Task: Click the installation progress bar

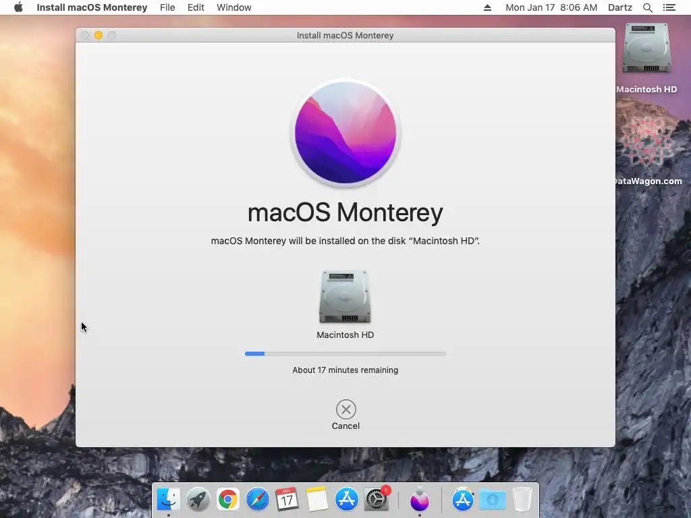Action: [345, 353]
